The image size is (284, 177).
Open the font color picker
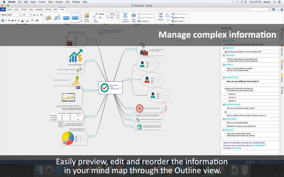click(x=23, y=21)
